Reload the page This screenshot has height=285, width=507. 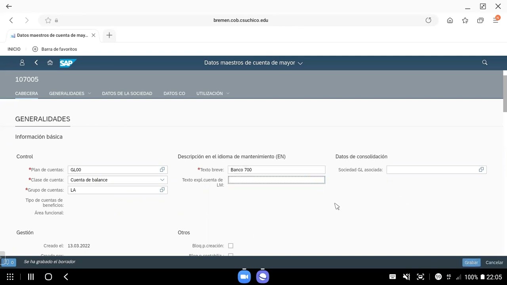pyautogui.click(x=428, y=20)
